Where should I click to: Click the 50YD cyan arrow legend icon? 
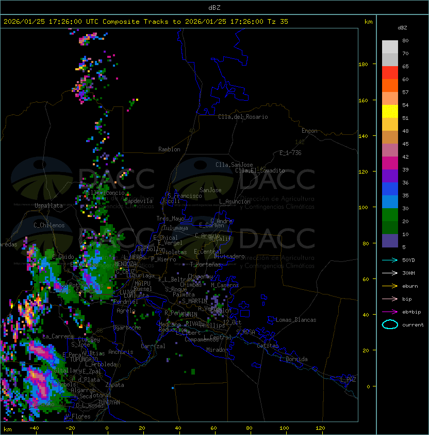[390, 260]
